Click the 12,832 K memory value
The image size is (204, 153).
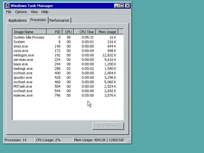pyautogui.click(x=109, y=55)
